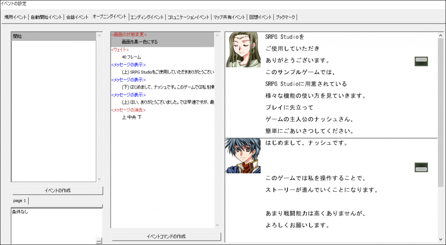Viewport: 446px width, 245px height.
Task: Click the preview pane scrollbar thumb
Action: click(x=441, y=112)
